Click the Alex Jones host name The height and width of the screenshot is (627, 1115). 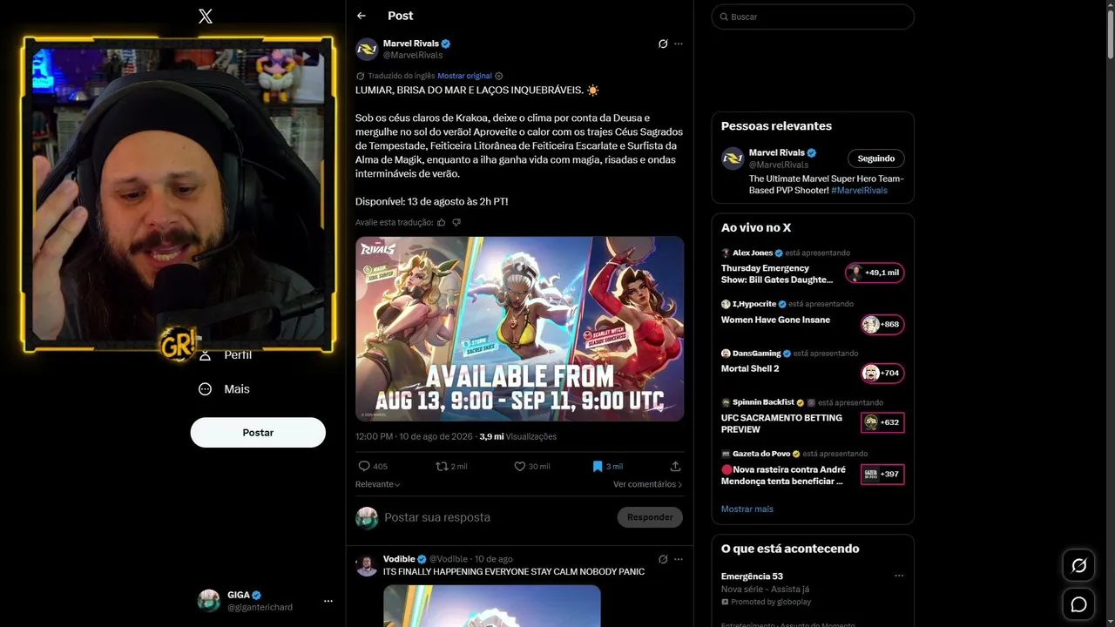(x=753, y=253)
